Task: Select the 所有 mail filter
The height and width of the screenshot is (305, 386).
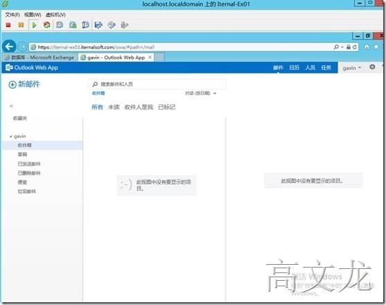Action: pos(97,107)
